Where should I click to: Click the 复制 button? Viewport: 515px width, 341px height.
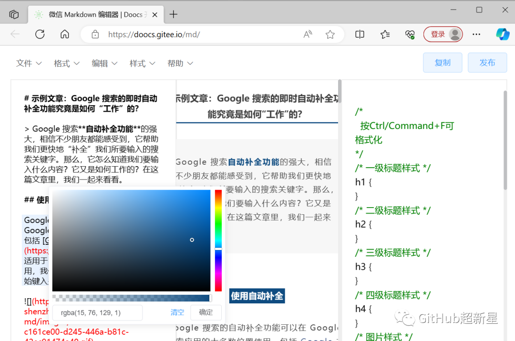coord(443,62)
